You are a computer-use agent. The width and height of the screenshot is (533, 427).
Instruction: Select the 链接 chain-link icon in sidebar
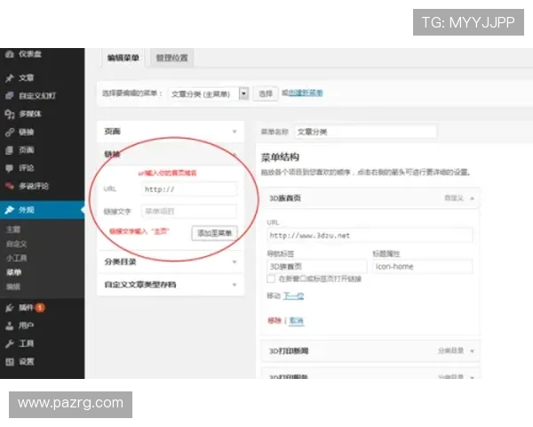click(x=10, y=133)
